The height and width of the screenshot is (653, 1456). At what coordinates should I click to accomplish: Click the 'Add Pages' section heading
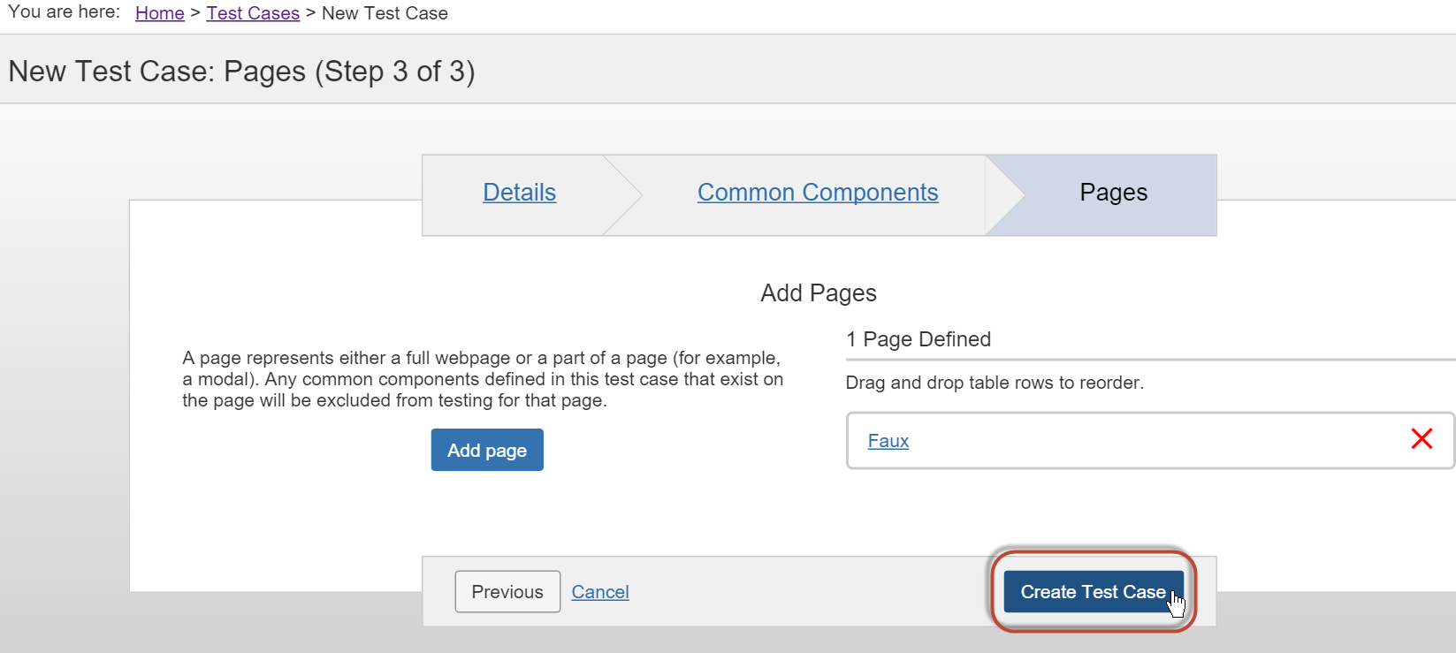pos(819,293)
